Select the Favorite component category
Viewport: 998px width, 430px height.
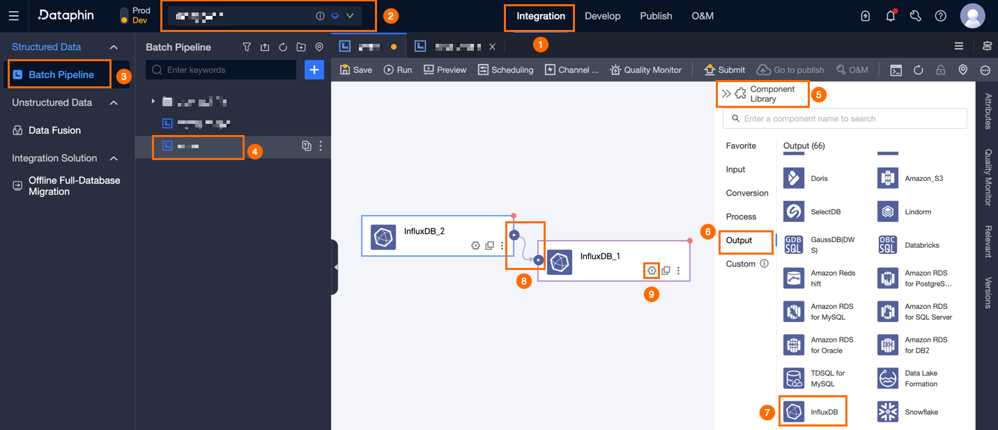[741, 145]
